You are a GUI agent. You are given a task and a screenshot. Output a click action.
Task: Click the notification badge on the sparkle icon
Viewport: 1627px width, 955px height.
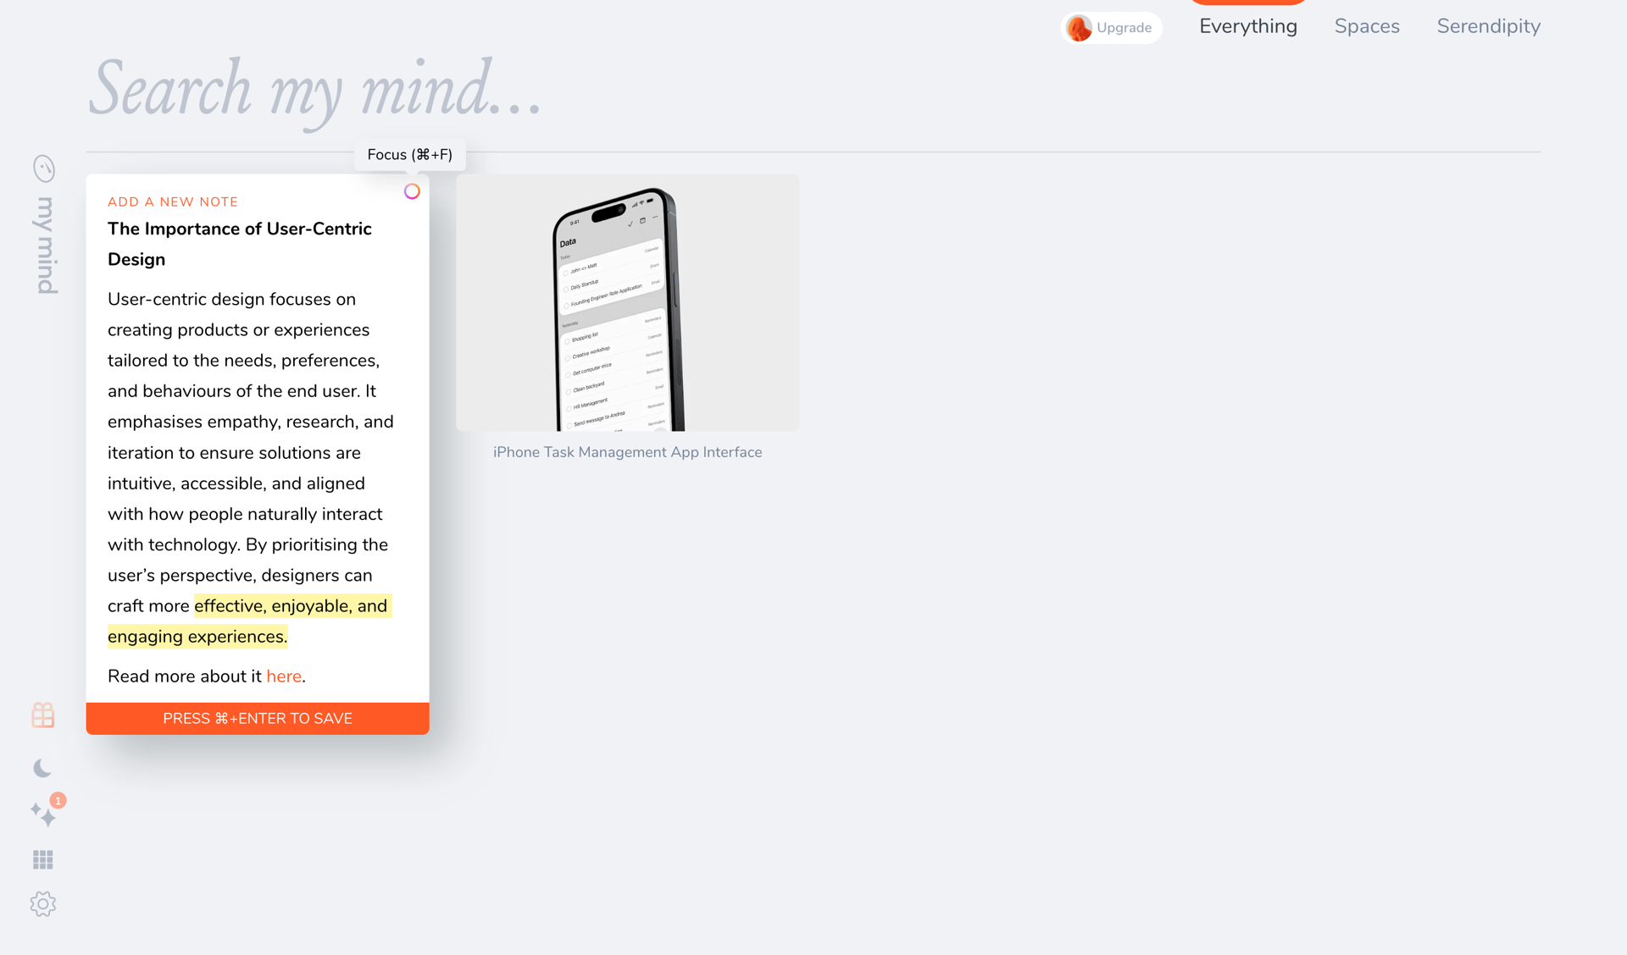(58, 799)
